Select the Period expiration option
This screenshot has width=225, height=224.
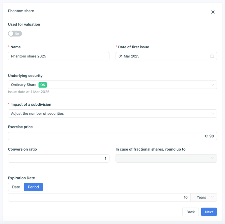coord(33,187)
